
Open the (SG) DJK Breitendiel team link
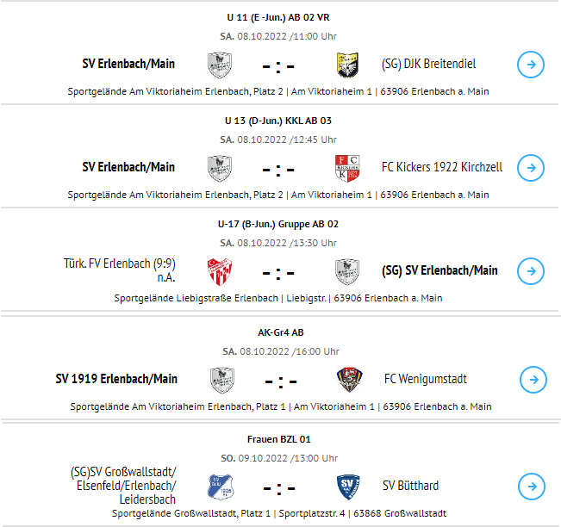(x=428, y=64)
